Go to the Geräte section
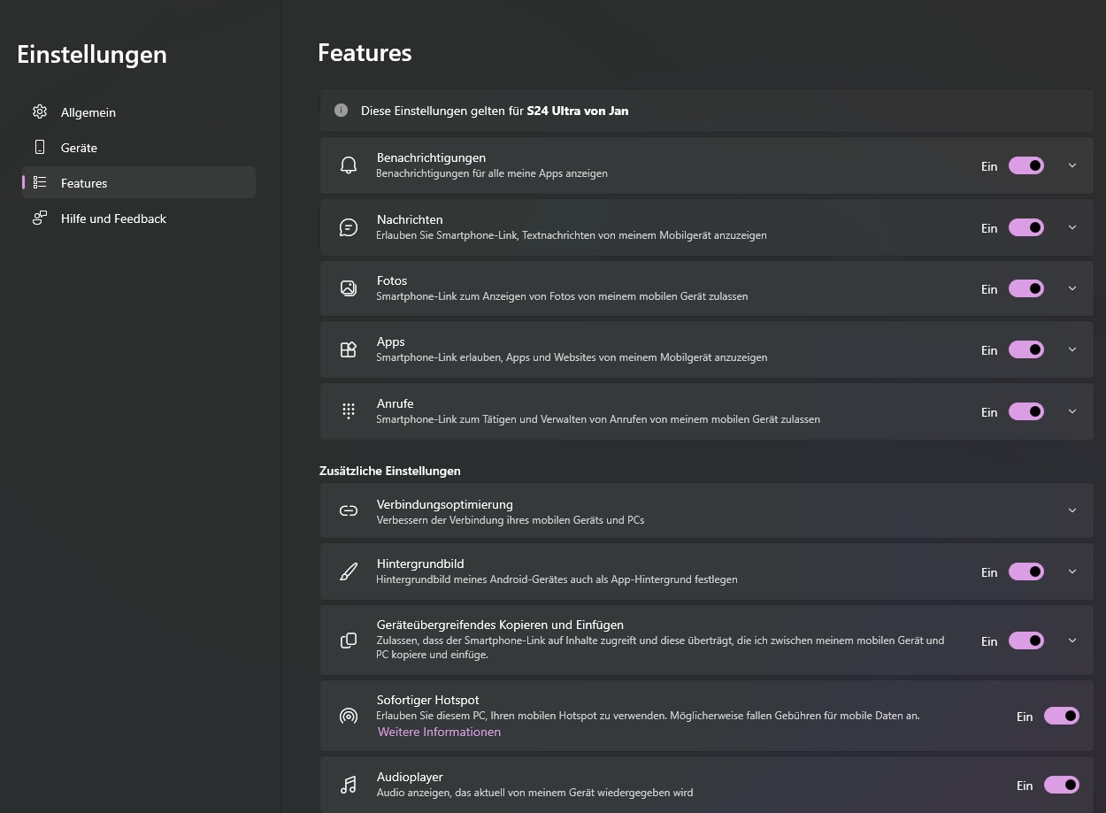 click(79, 148)
